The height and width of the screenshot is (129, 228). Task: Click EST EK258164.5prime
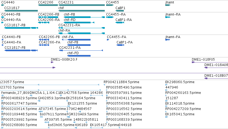[81, 98]
